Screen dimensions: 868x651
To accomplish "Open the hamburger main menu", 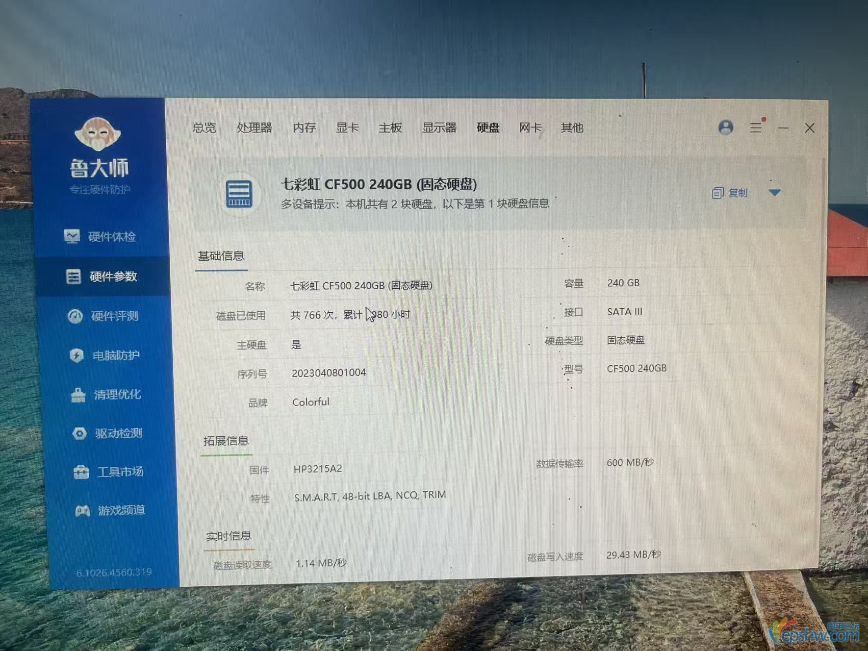I will click(756, 128).
